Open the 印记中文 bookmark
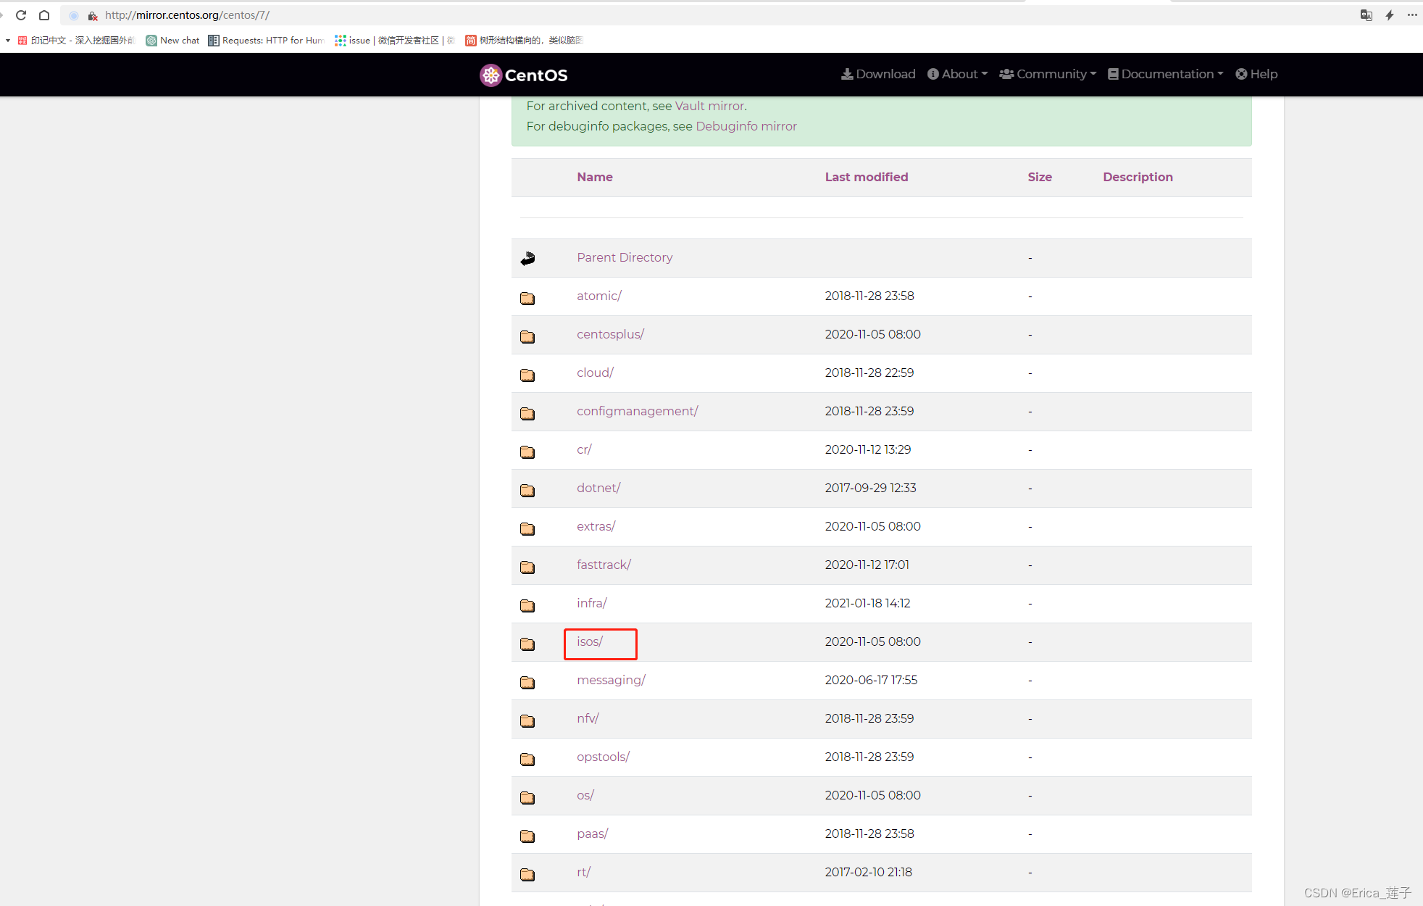 pyautogui.click(x=76, y=41)
